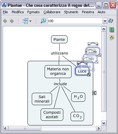Screen dimensions: 118x134
Task: Open the green list view sidebar icon
Action: pos(112,30)
